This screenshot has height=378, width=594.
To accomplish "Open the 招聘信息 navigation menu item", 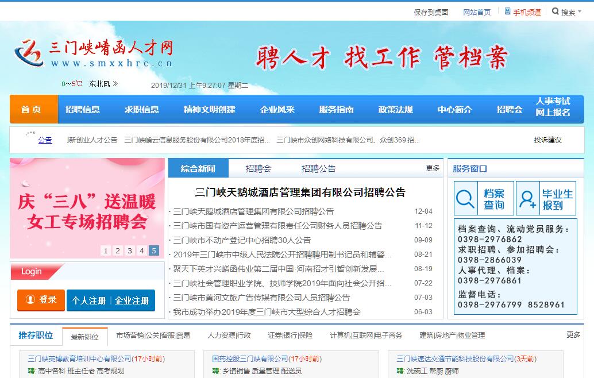I will pyautogui.click(x=83, y=109).
